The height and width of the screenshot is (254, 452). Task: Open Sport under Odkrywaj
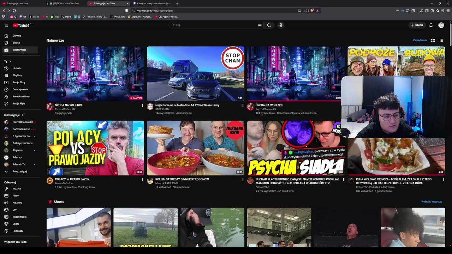click(x=19, y=224)
